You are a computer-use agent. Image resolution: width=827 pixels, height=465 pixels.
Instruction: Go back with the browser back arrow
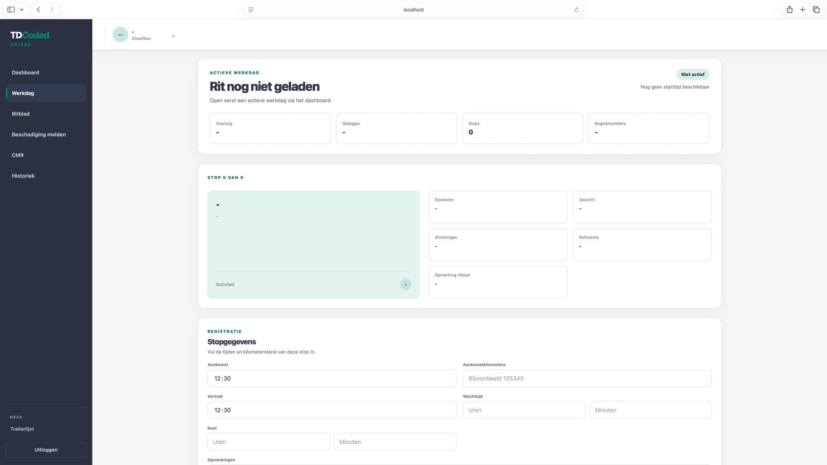coord(38,9)
